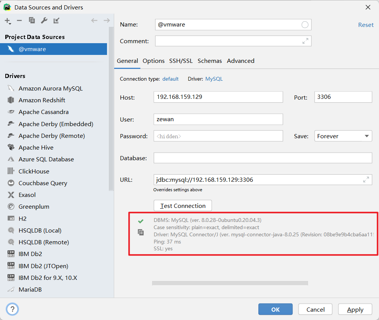379x320 pixels.
Task: Open the Advanced tab
Action: pos(241,61)
